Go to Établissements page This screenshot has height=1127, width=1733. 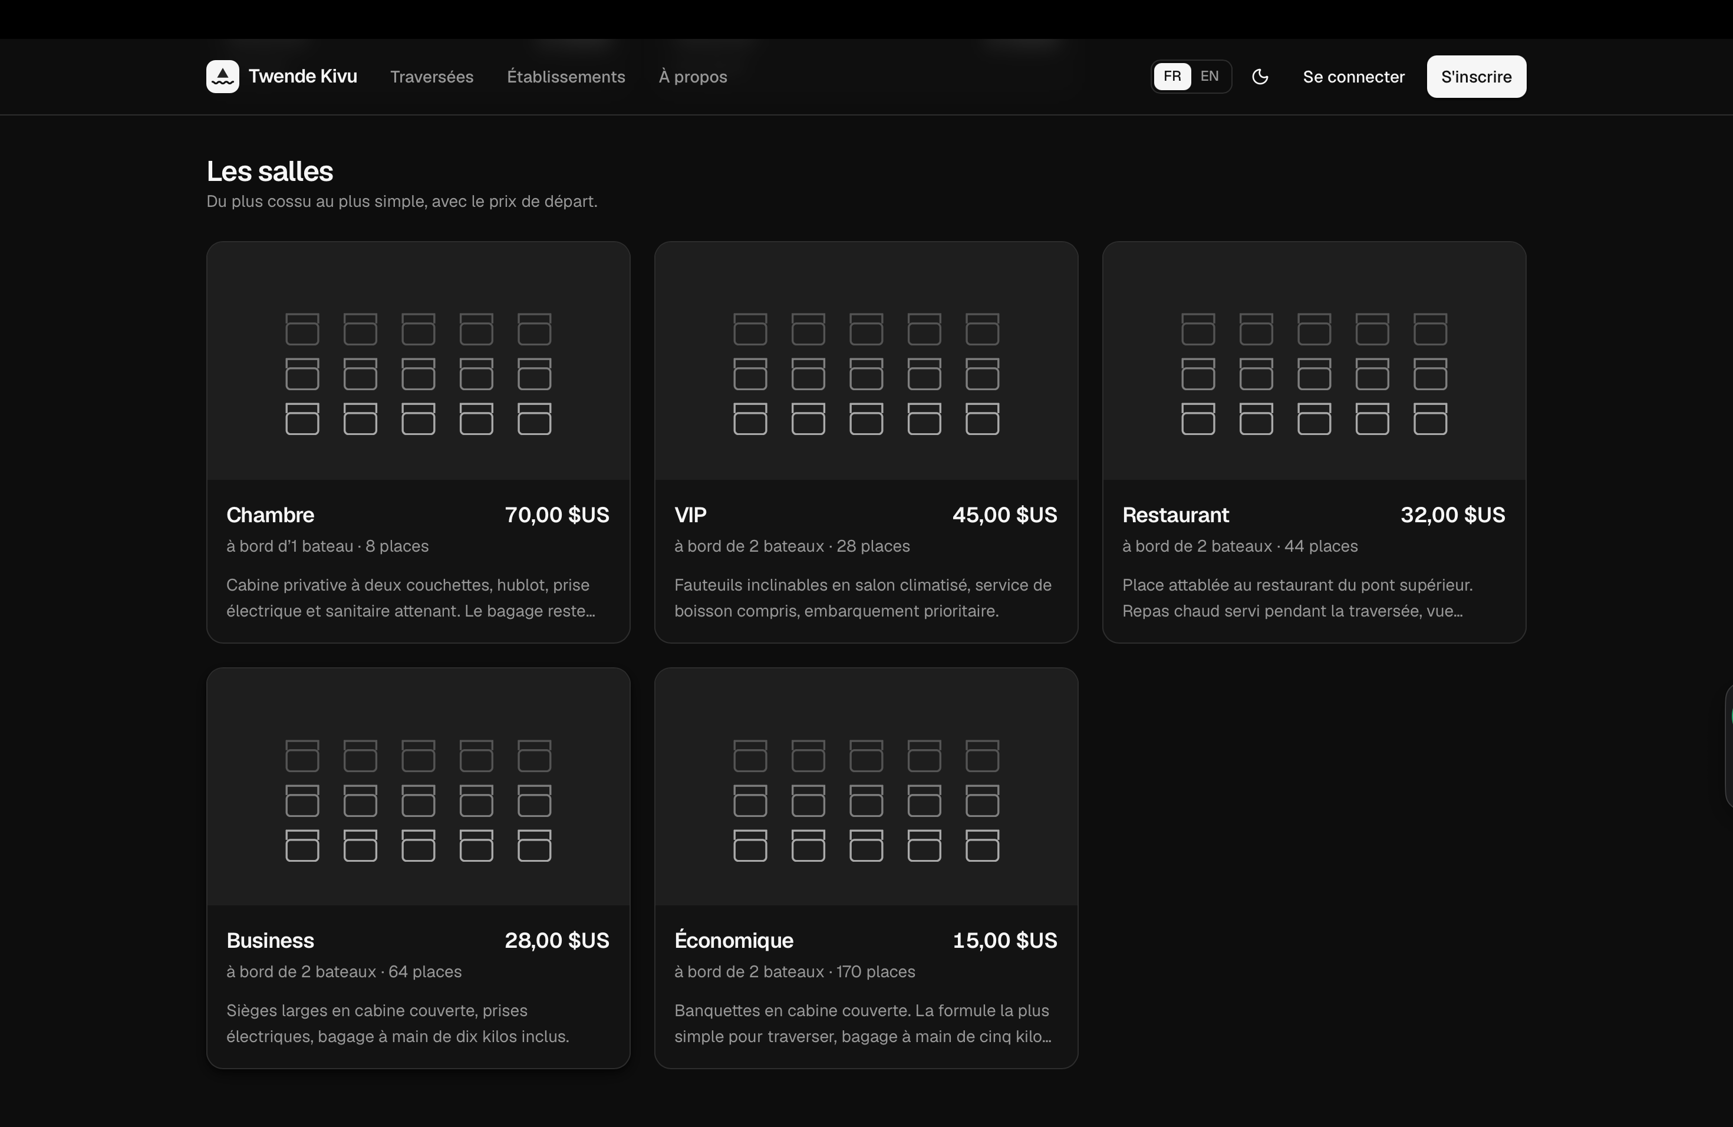pos(566,77)
